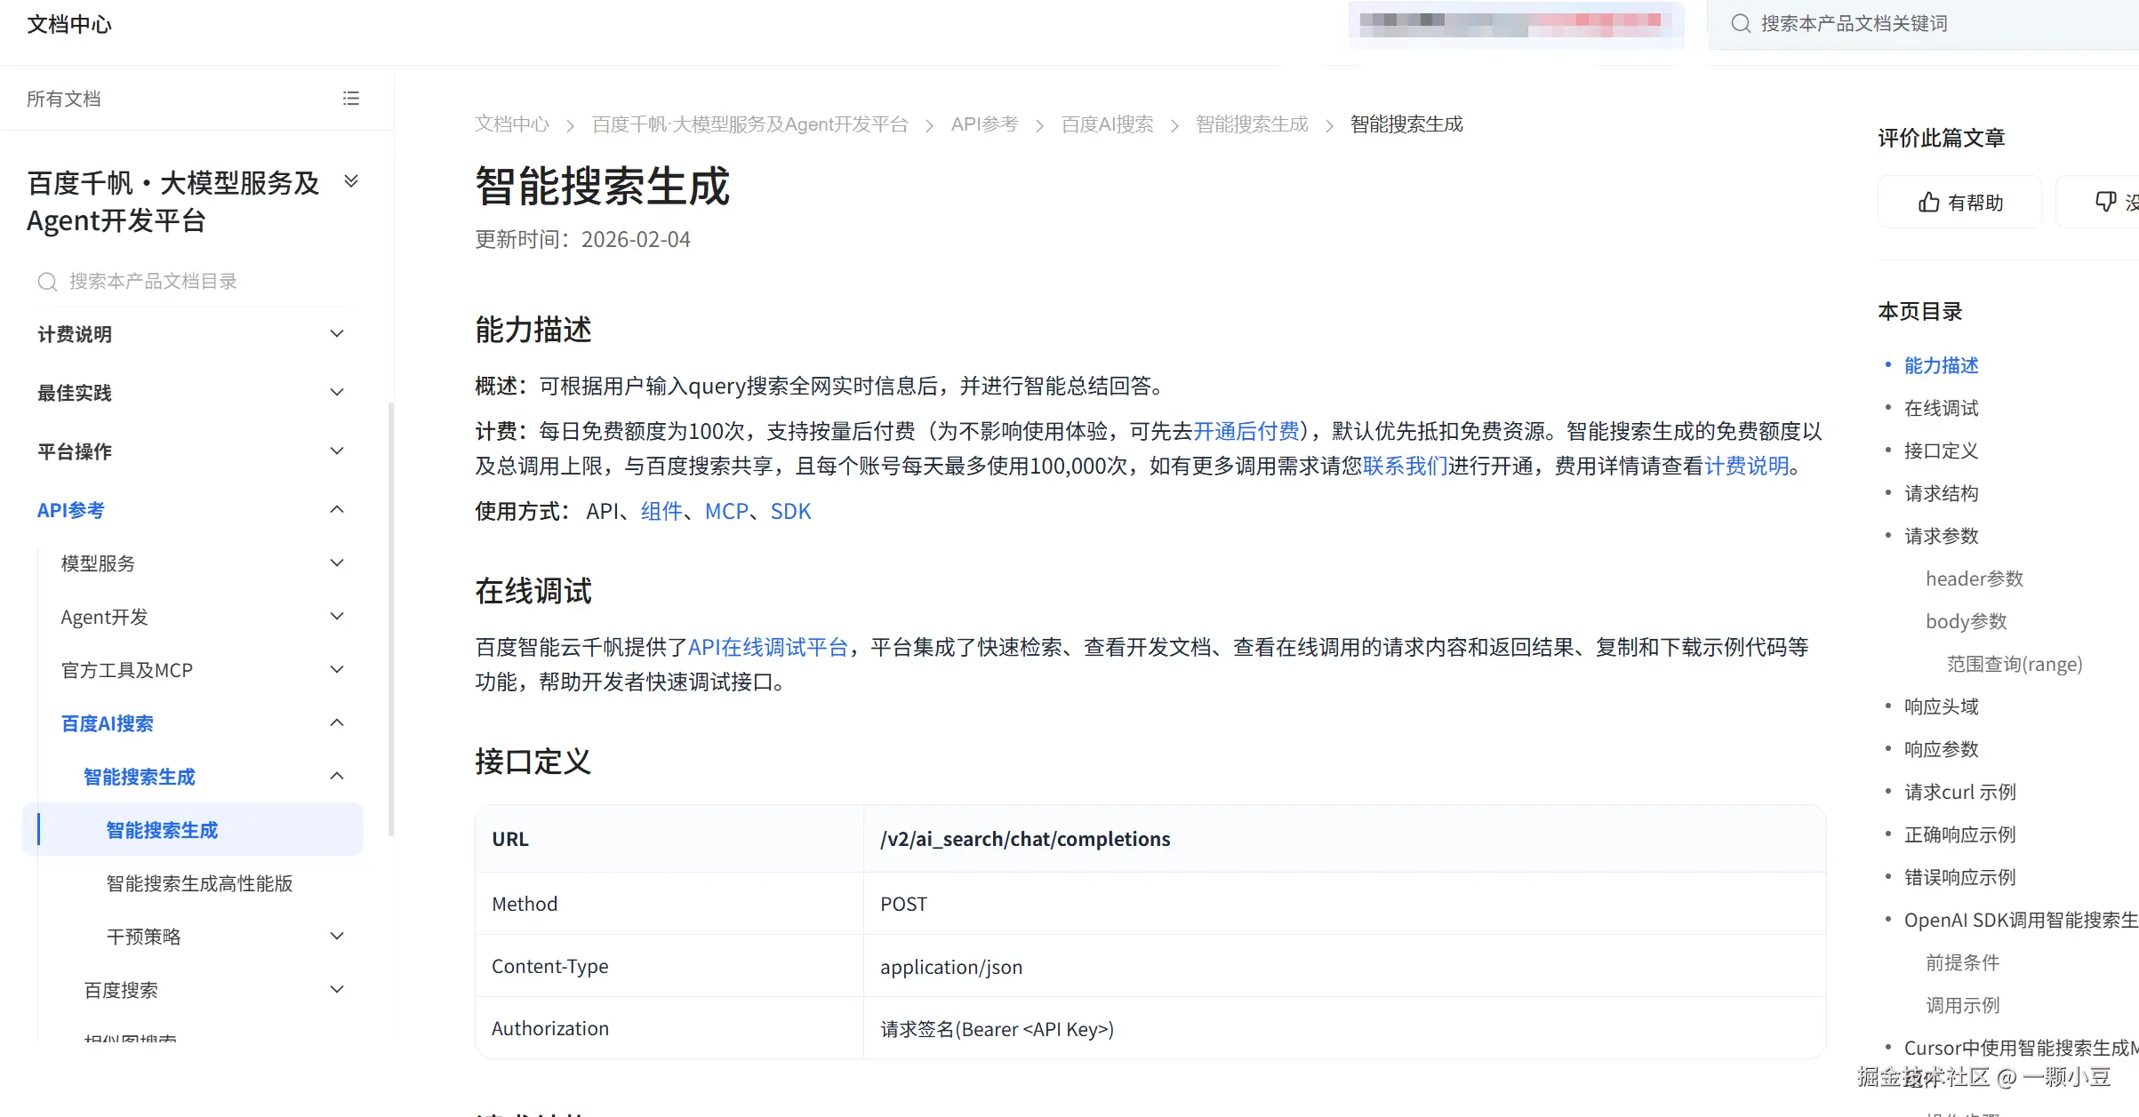Click the magnifier icon in sidebar catalog search
Viewport: 2139px width, 1117px height.
tap(47, 282)
